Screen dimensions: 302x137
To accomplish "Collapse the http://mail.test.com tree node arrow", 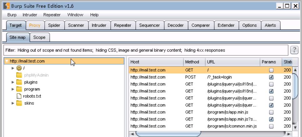I will 7,61.
